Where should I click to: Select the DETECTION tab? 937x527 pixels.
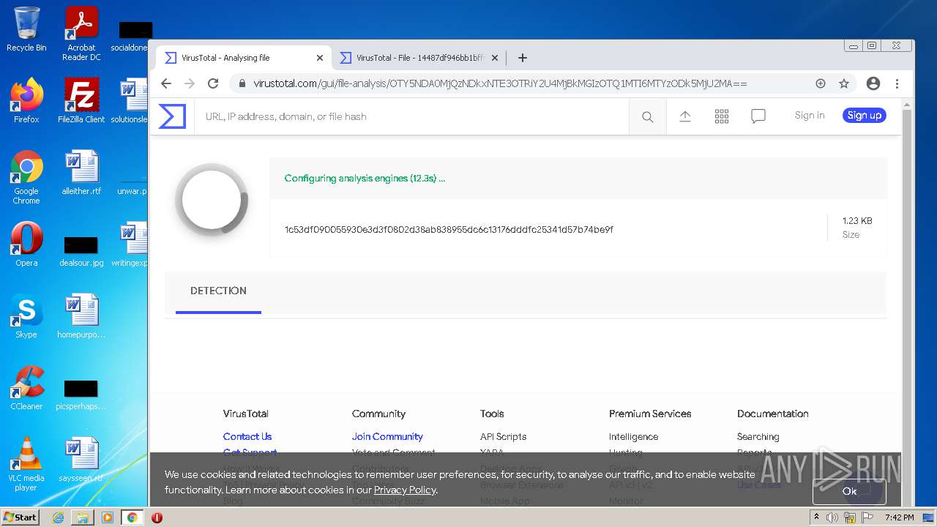pos(218,291)
